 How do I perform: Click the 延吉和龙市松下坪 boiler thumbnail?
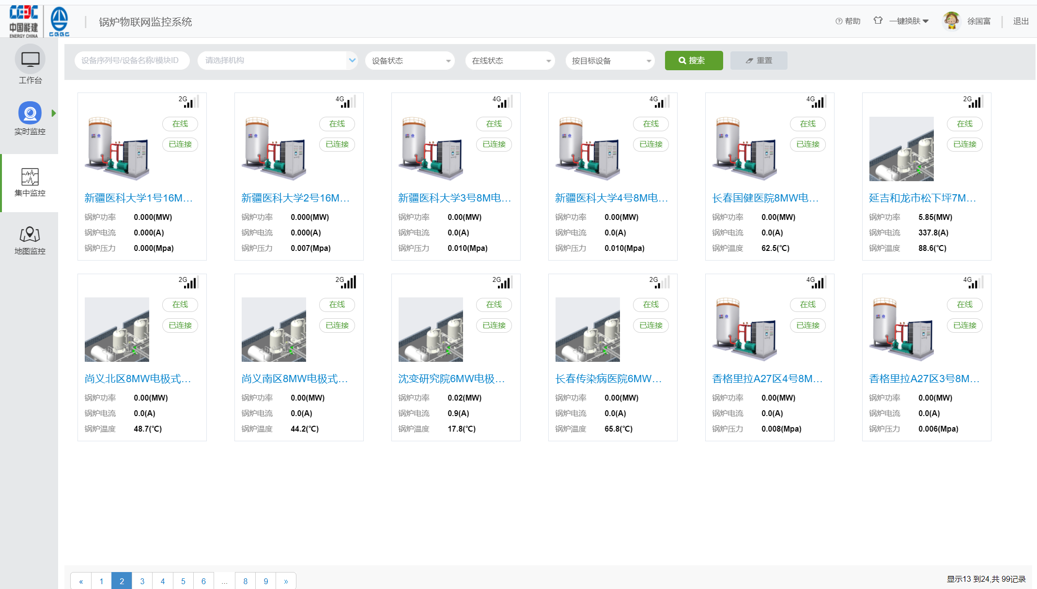[x=901, y=149]
